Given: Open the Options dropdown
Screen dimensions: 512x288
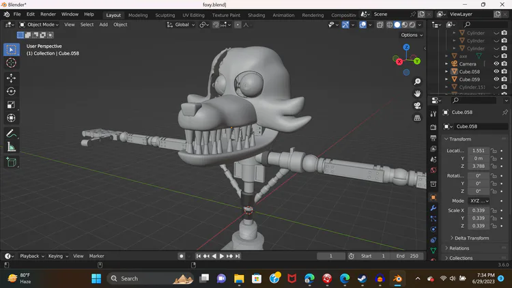Looking at the screenshot, I should click(x=412, y=35).
